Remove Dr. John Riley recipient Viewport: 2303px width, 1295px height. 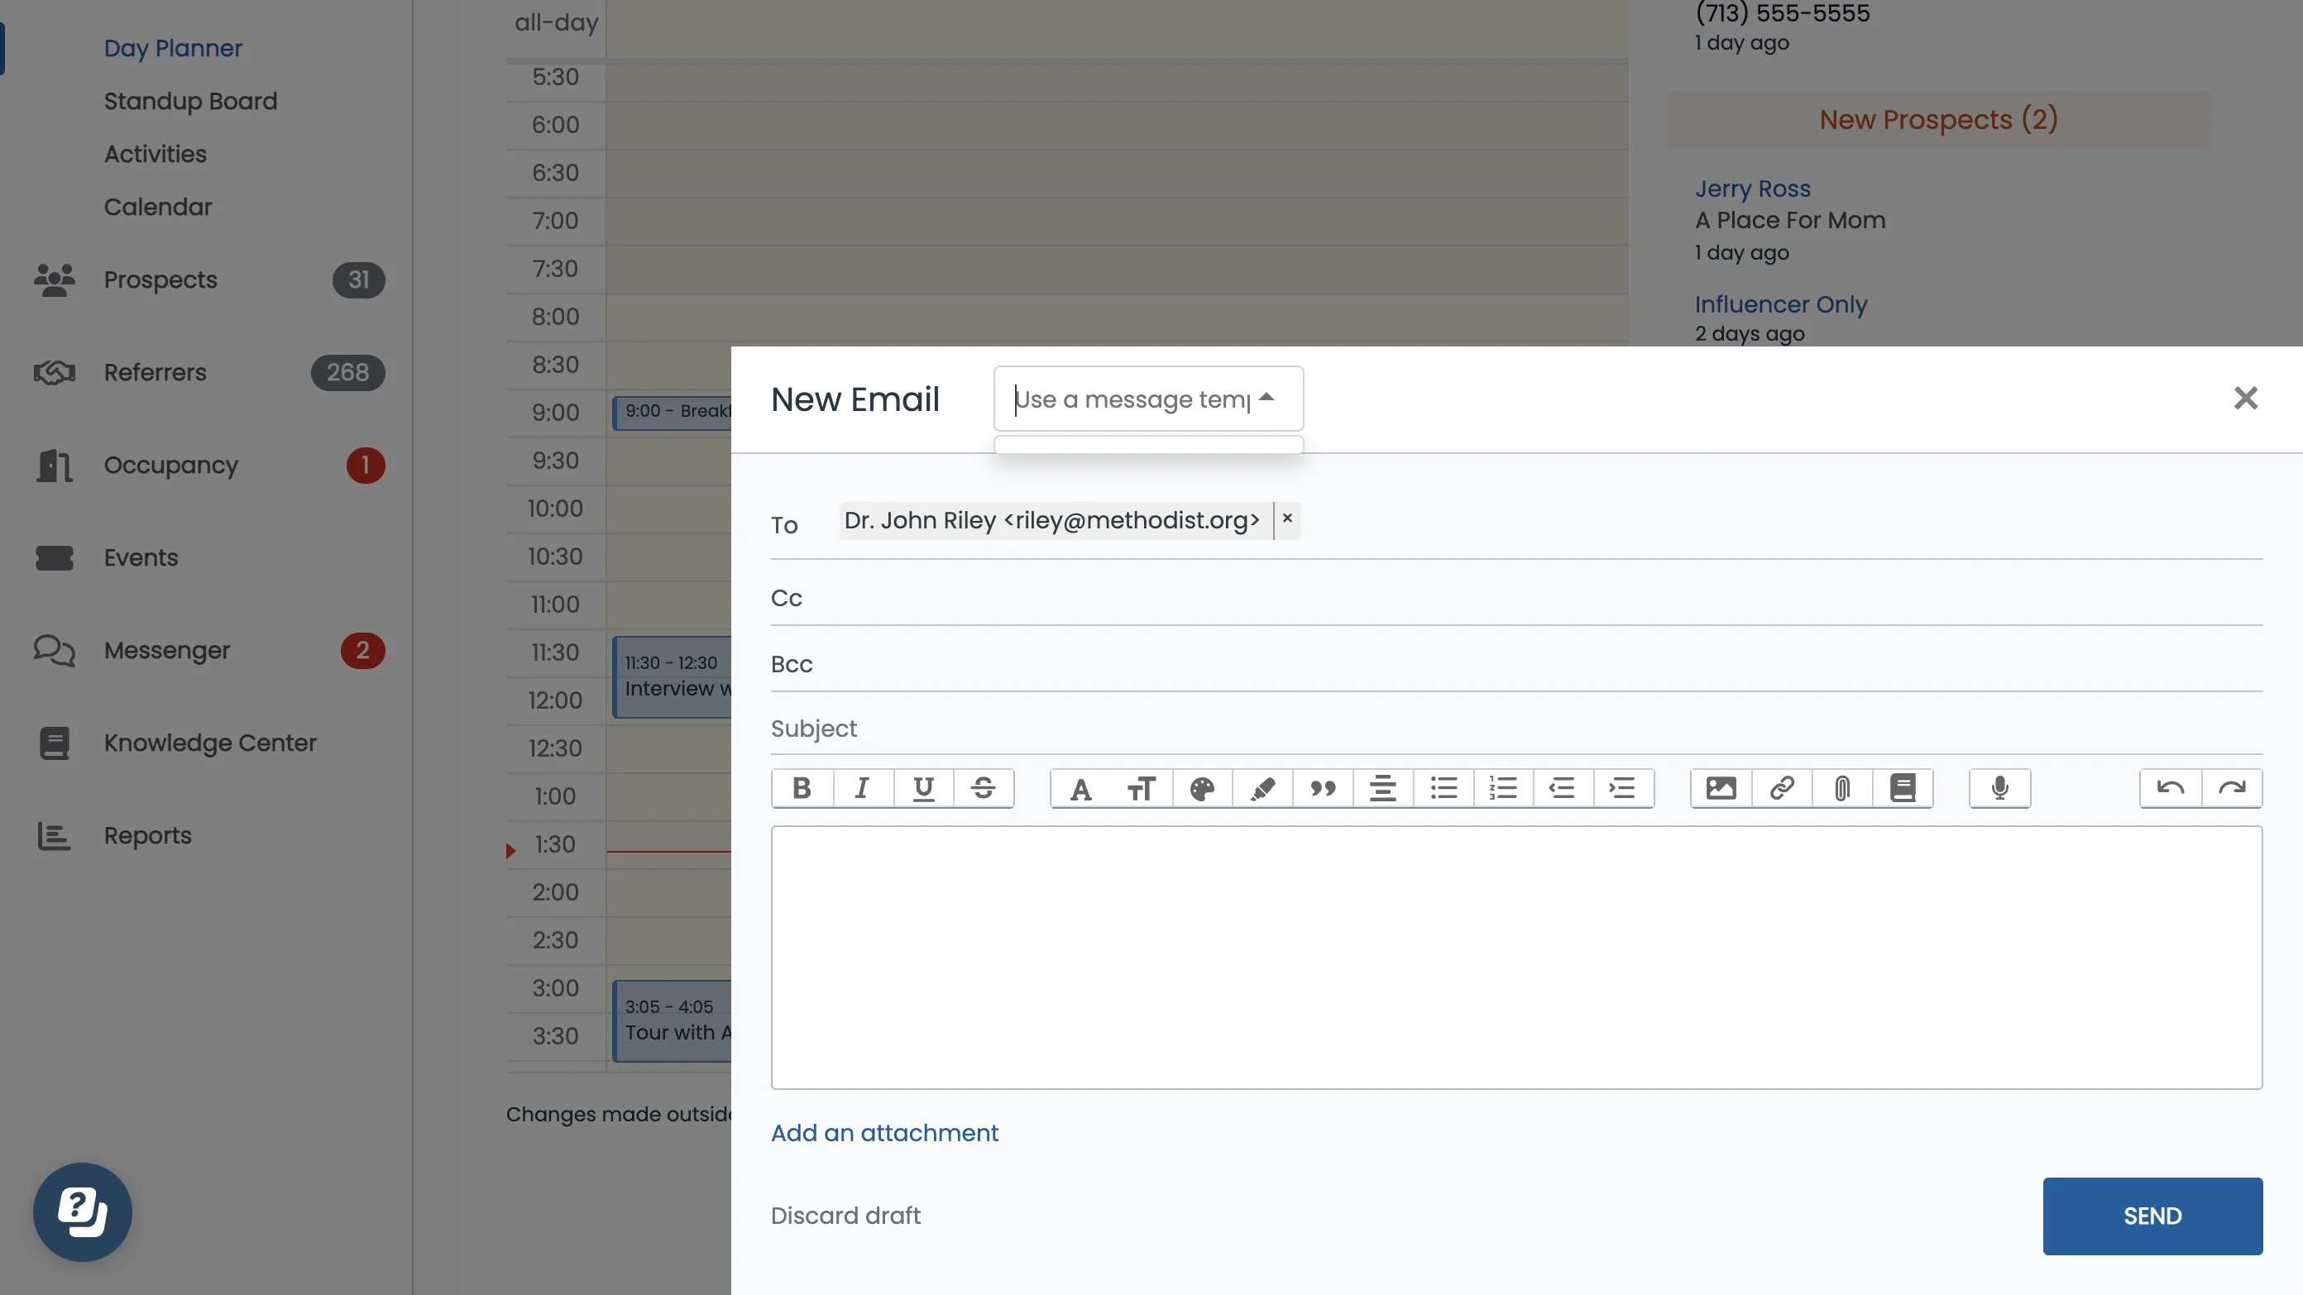tap(1286, 519)
